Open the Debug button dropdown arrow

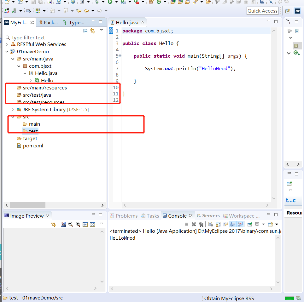coord(103,2)
